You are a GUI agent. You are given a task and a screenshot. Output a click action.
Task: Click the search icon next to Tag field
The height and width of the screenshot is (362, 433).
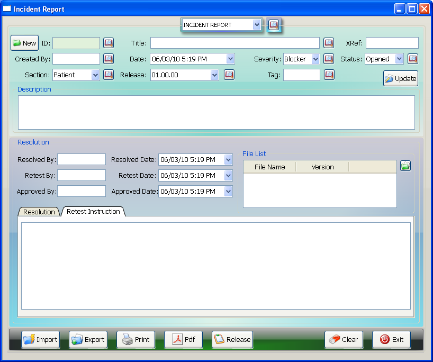point(329,75)
